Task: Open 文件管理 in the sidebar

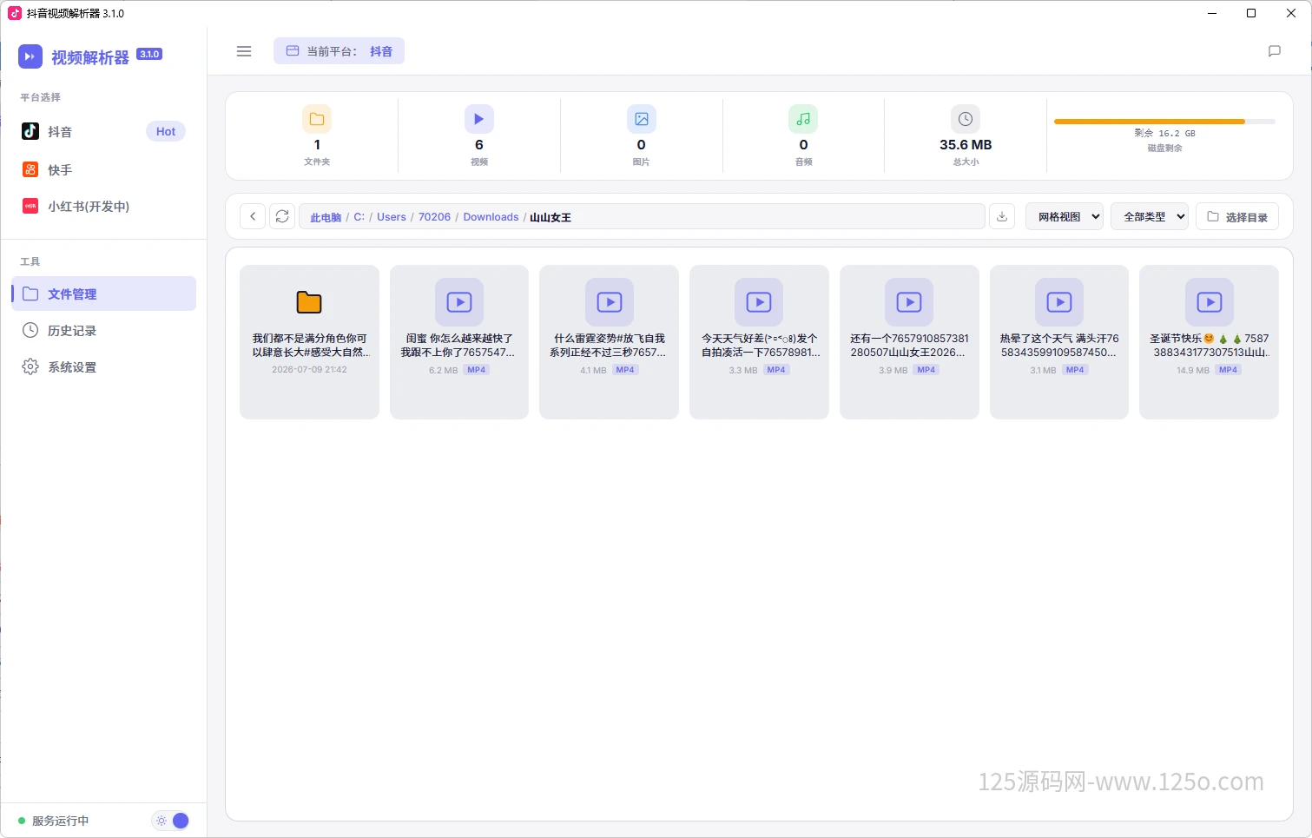Action: tap(103, 294)
